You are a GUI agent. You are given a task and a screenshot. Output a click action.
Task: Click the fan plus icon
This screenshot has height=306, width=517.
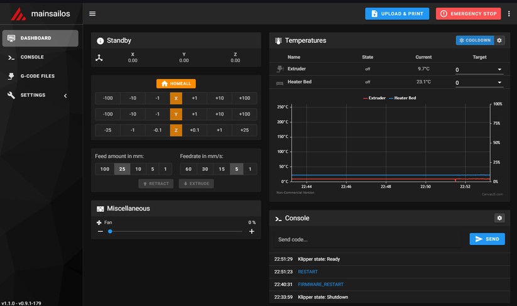(252, 232)
